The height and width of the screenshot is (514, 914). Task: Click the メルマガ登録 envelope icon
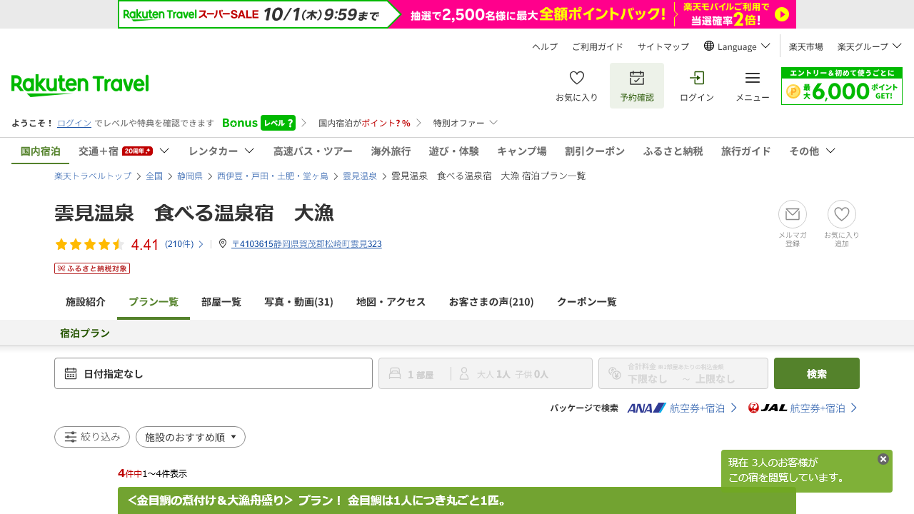pyautogui.click(x=793, y=214)
